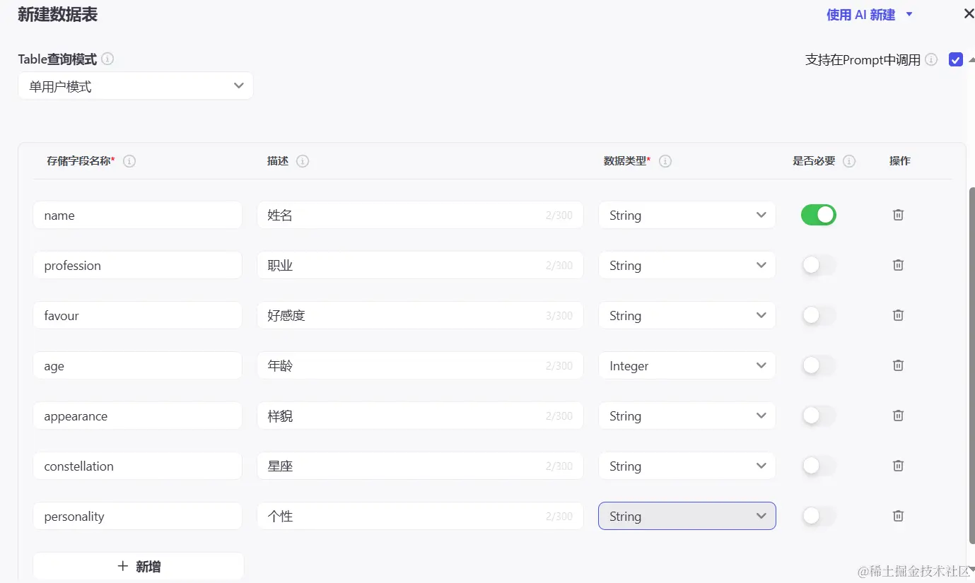Viewport: 975px width, 583px height.
Task: Delete the appearance field row
Action: [898, 416]
